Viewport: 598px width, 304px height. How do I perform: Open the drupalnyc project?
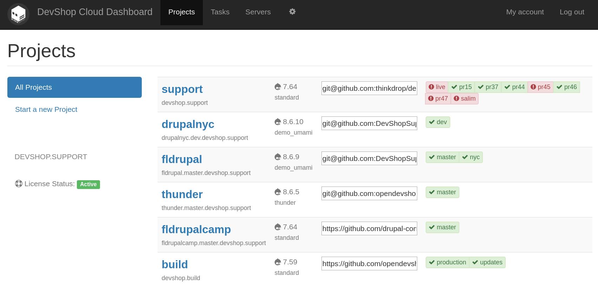point(188,124)
